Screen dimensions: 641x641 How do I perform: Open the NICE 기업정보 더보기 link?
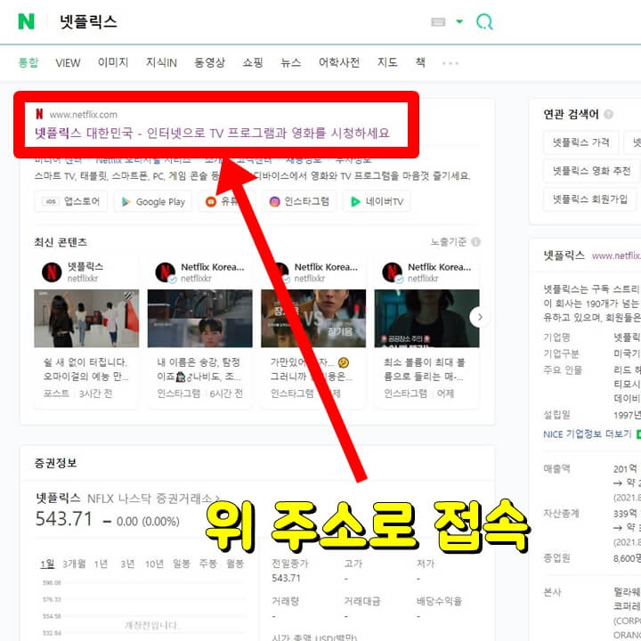point(587,434)
